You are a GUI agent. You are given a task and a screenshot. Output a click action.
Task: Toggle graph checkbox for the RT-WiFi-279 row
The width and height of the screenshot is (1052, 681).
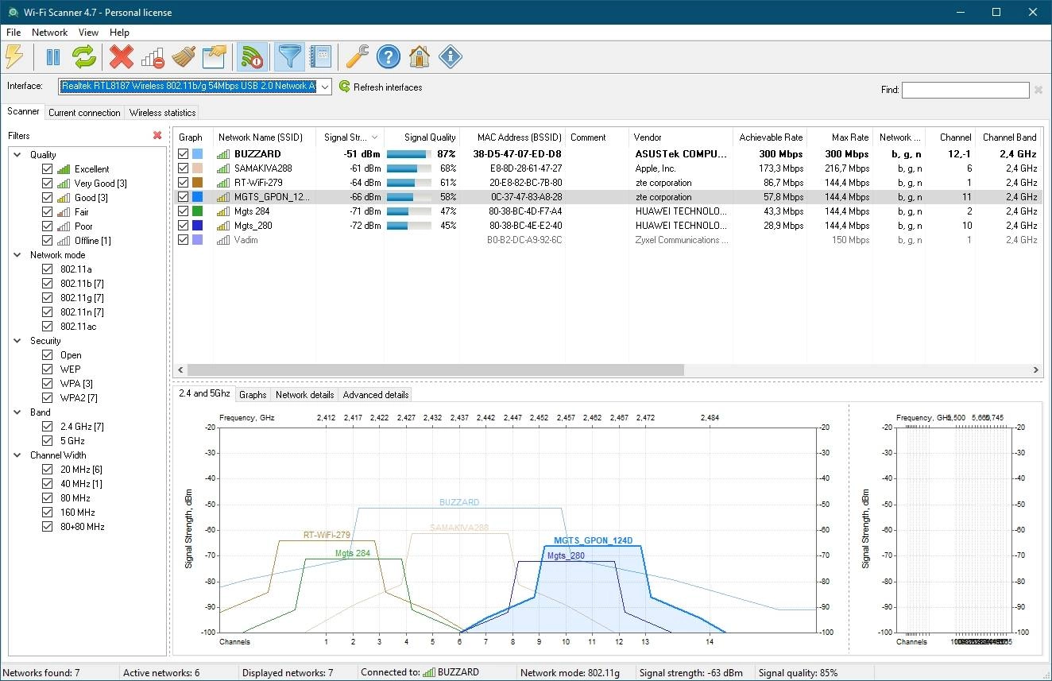[x=184, y=183]
